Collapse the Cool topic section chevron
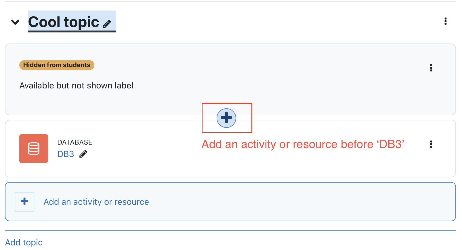This screenshot has width=462, height=250. (15, 22)
